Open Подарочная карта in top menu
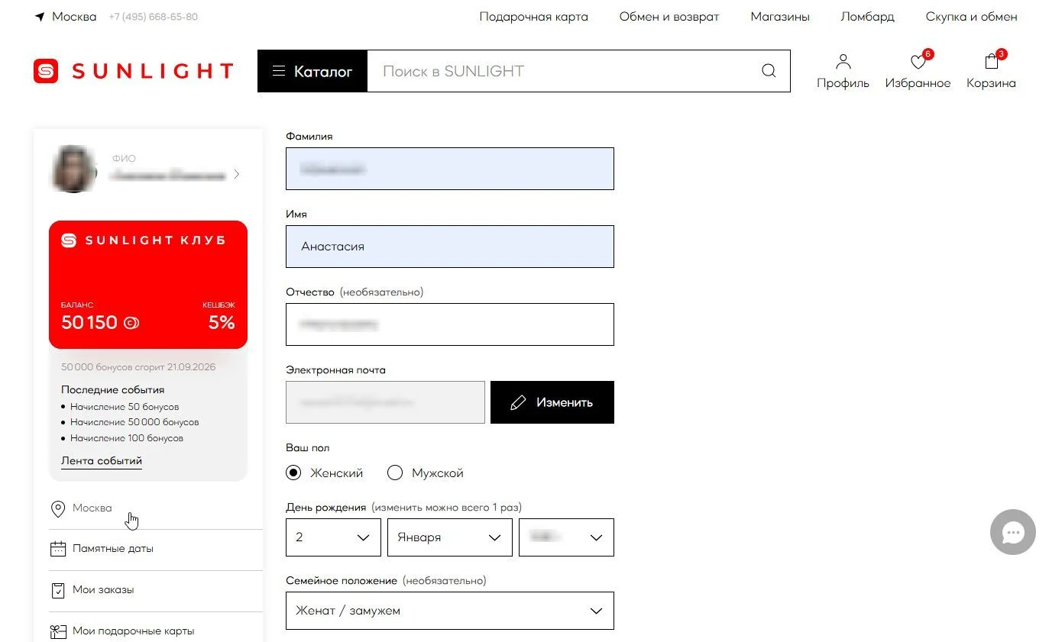 click(534, 16)
